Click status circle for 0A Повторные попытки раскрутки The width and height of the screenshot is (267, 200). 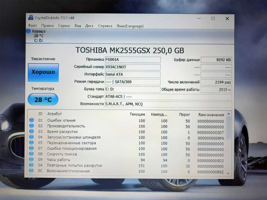(31, 165)
